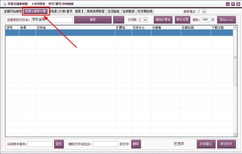Viewport: 242px width, 154px height.
Task: Open the 至尊网站搜索 tab
Action: coord(13,11)
